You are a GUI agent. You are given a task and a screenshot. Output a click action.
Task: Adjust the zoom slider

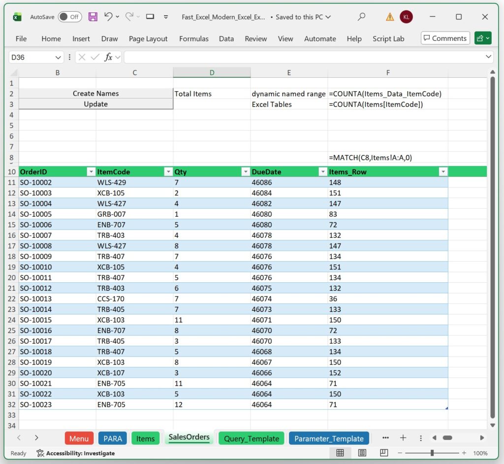coord(432,453)
